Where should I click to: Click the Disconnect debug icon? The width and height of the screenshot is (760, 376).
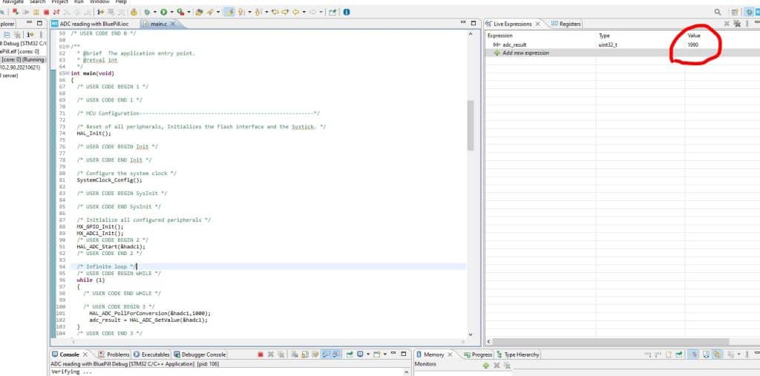[56, 12]
